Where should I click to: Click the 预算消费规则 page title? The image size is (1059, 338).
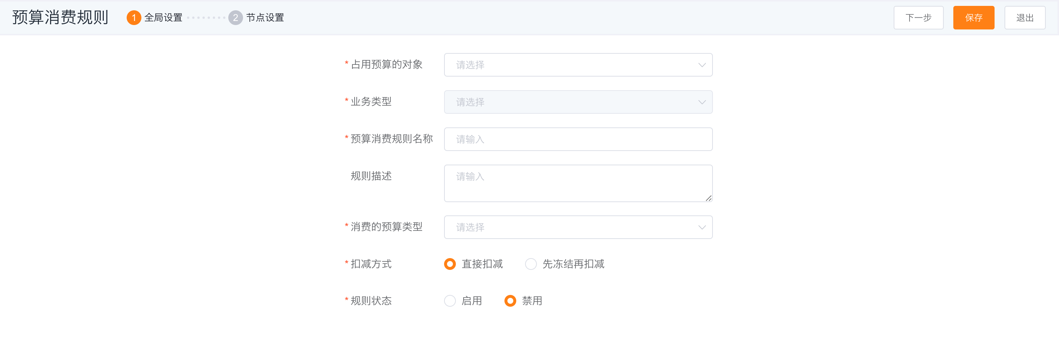click(x=60, y=17)
